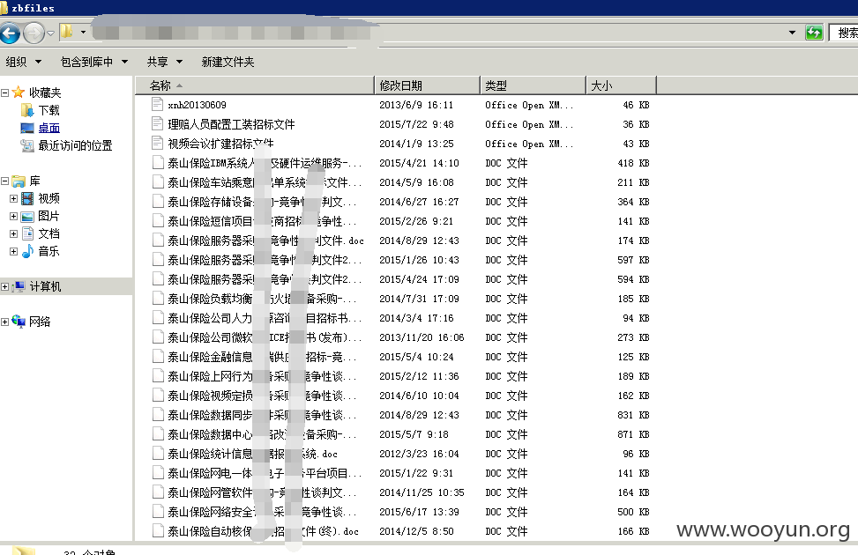
Task: Select the 网络 globe icon
Action: pyautogui.click(x=19, y=322)
